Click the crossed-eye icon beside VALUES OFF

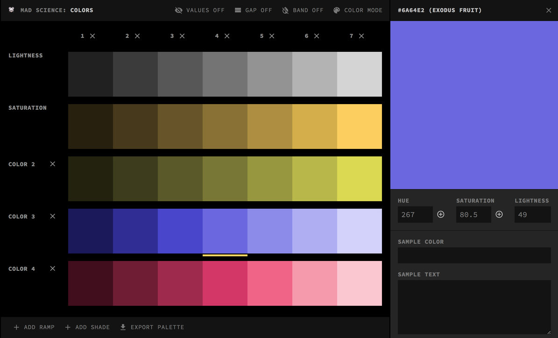178,10
